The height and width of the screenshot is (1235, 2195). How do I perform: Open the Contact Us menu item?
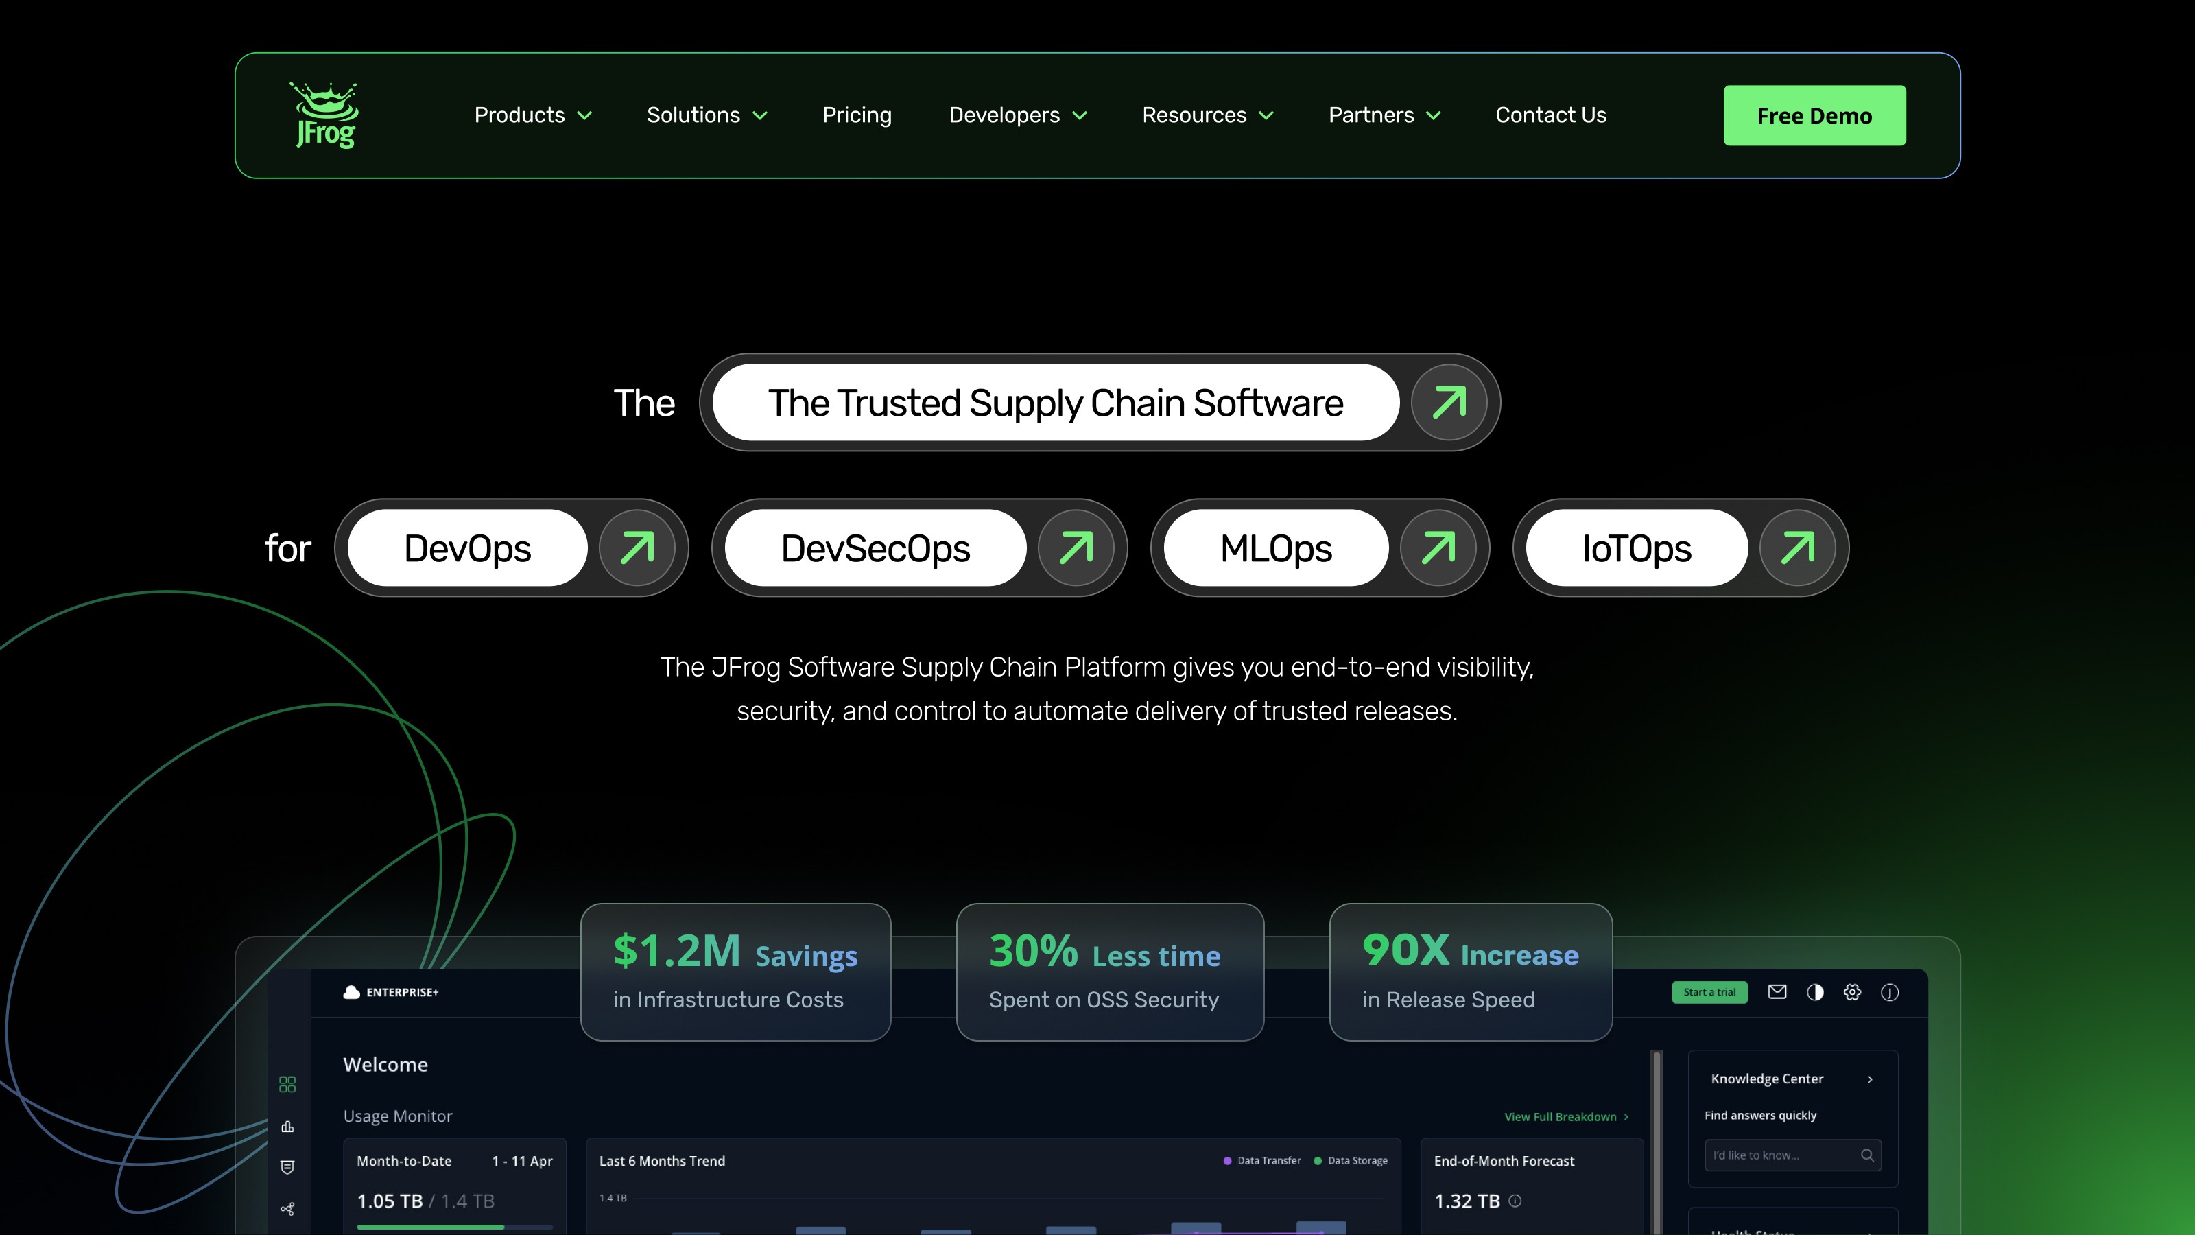coord(1551,115)
